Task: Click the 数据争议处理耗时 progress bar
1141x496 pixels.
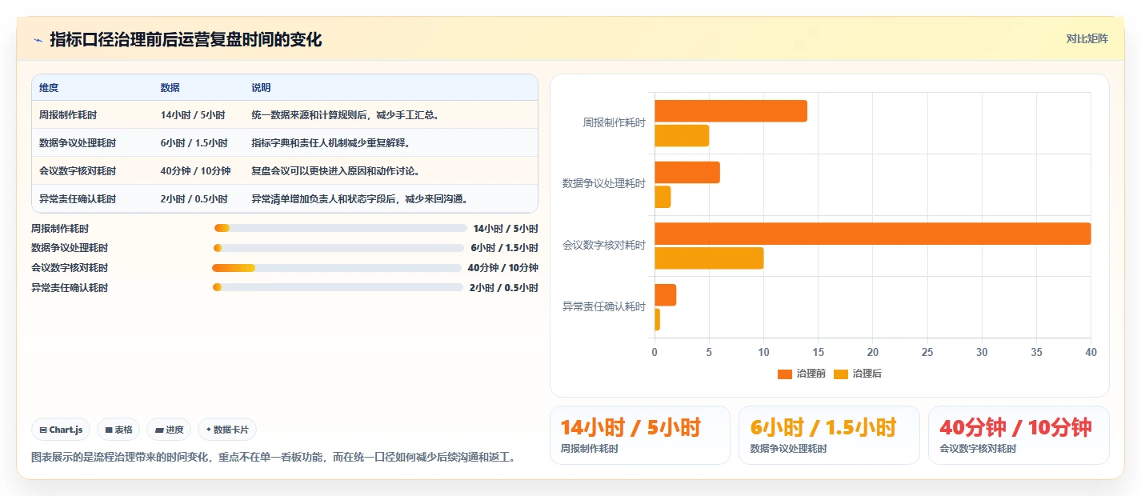Action: 339,248
